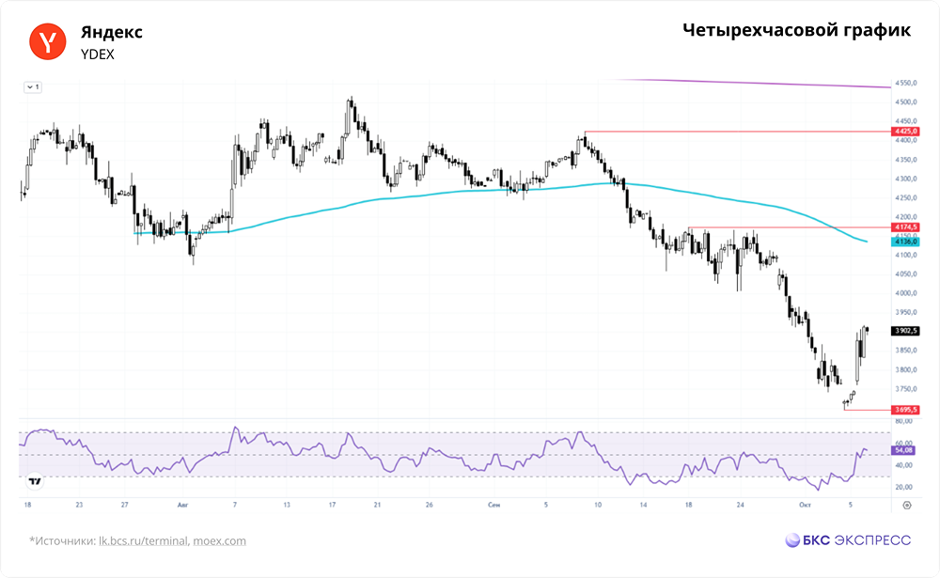Click the RSI value label 54,08
The image size is (940, 578).
pos(903,449)
